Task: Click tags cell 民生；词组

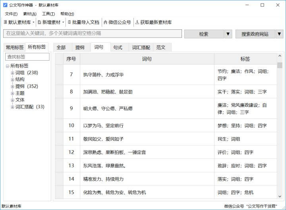Action: (x=245, y=139)
